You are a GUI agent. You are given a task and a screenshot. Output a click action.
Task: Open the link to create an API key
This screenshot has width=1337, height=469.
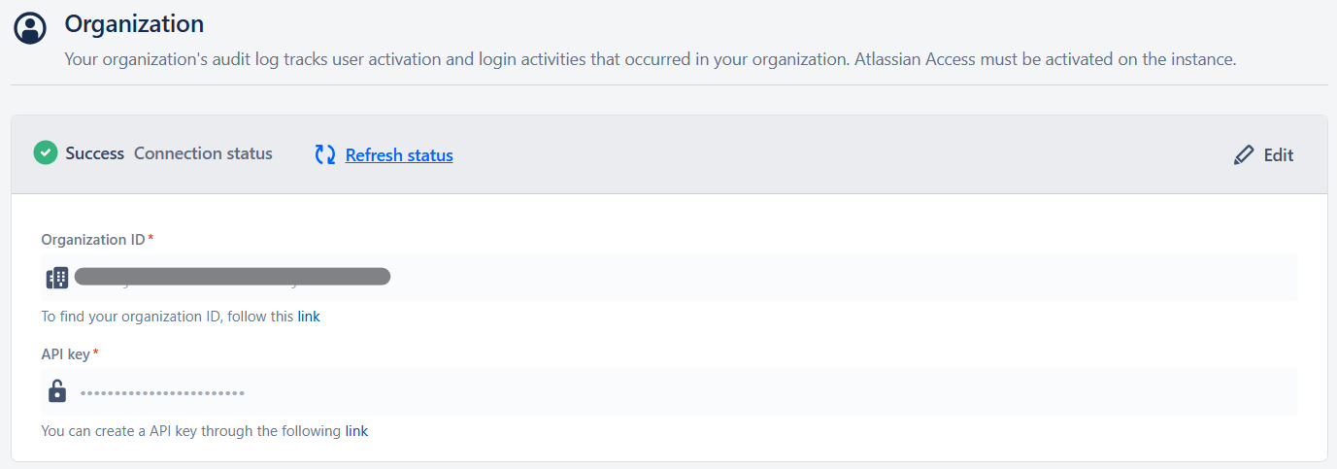pos(356,431)
